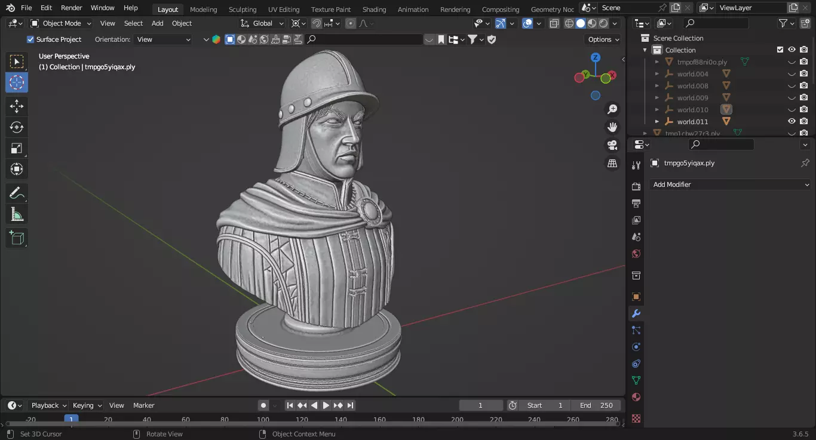Open the Add Modifier dropdown
Viewport: 816px width, 440px height.
coord(729,184)
